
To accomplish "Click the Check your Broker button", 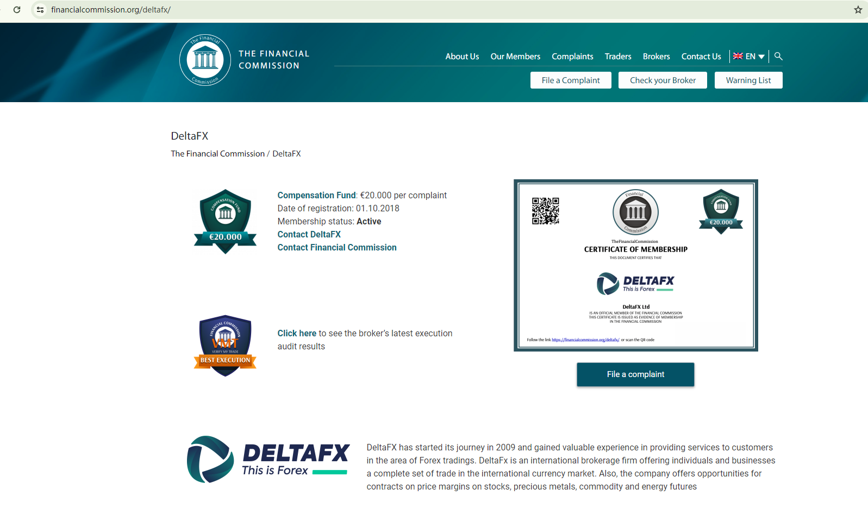I will click(x=663, y=80).
